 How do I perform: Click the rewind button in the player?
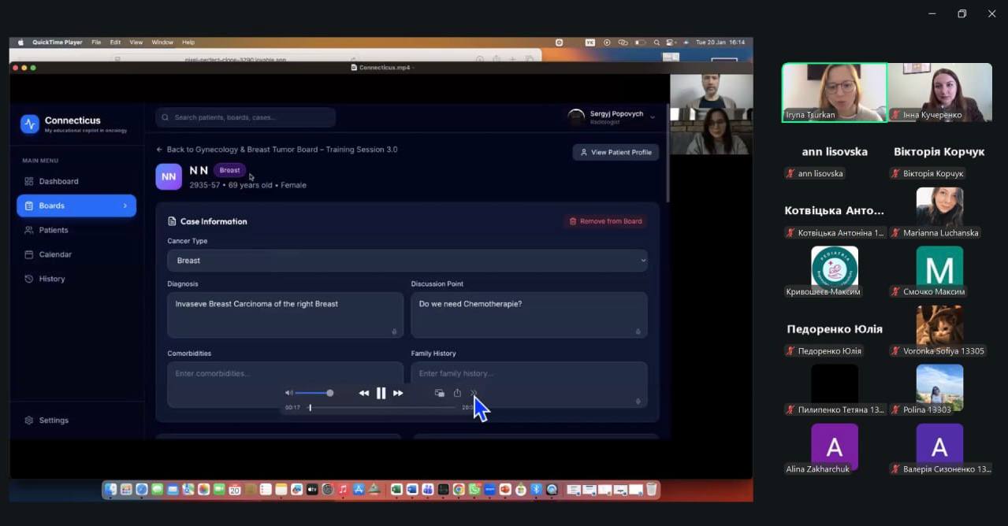[363, 393]
